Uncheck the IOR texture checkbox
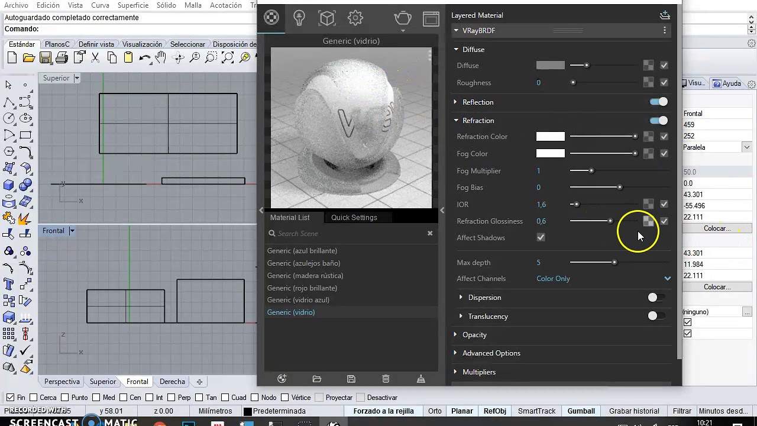757x426 pixels. tap(664, 204)
